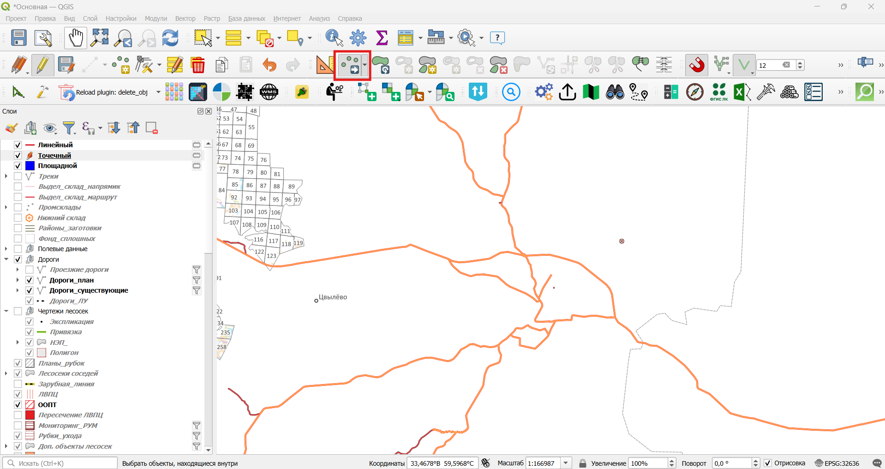The width and height of the screenshot is (885, 469).
Task: Open the Масштаб scale dropdown
Action: pos(566,463)
